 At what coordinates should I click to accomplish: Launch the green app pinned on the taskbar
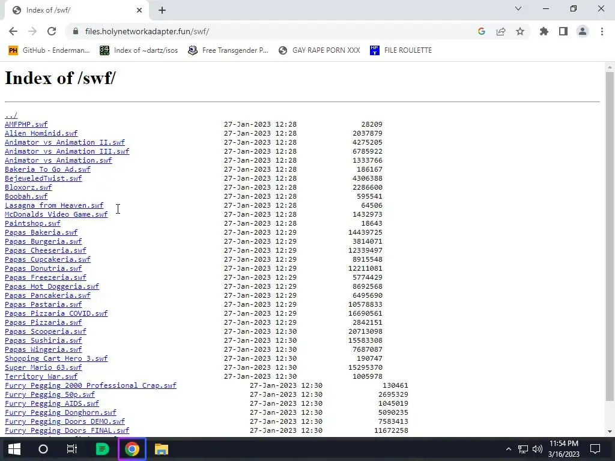(102, 449)
